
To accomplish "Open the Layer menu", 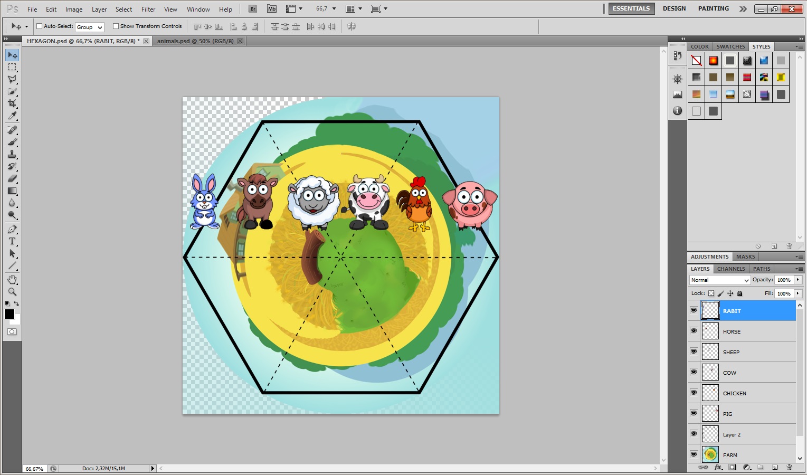I will click(99, 9).
